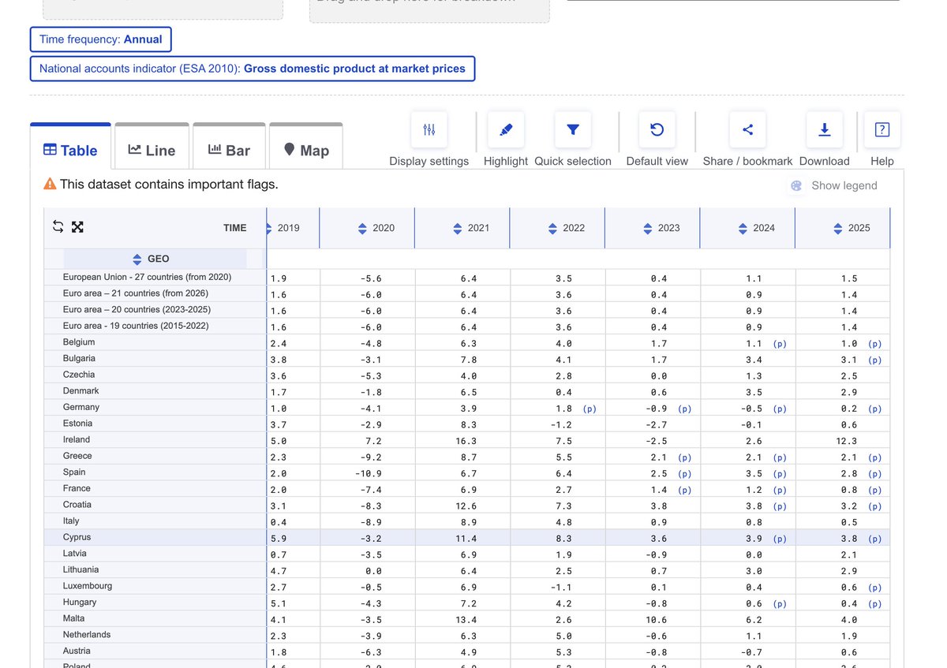Select the Luxembourg row label
947x668 pixels.
pos(88,586)
